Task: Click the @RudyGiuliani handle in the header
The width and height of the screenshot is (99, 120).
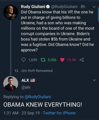Action: (x=64, y=7)
